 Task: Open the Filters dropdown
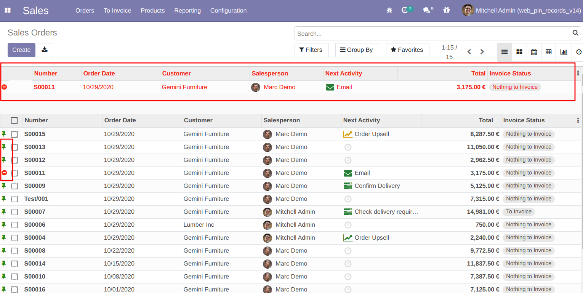pos(311,50)
